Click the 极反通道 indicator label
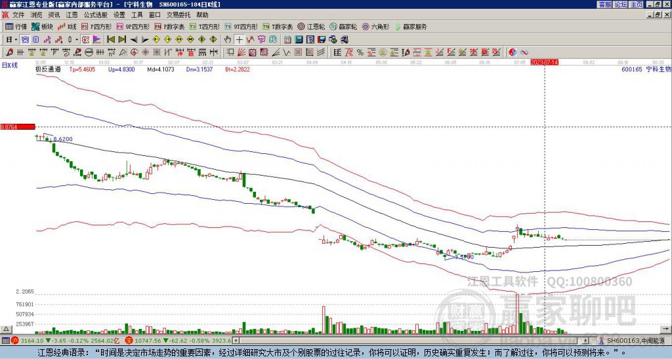The width and height of the screenshot is (672, 359). tap(48, 69)
